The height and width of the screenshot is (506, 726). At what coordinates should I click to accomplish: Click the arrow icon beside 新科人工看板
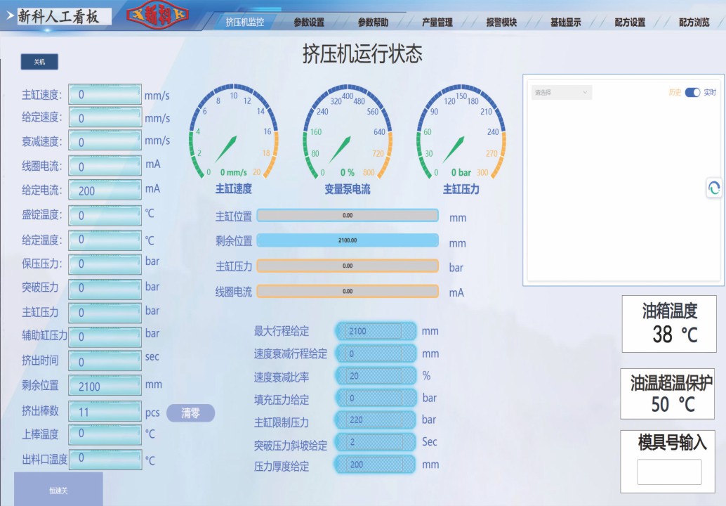[x=10, y=15]
